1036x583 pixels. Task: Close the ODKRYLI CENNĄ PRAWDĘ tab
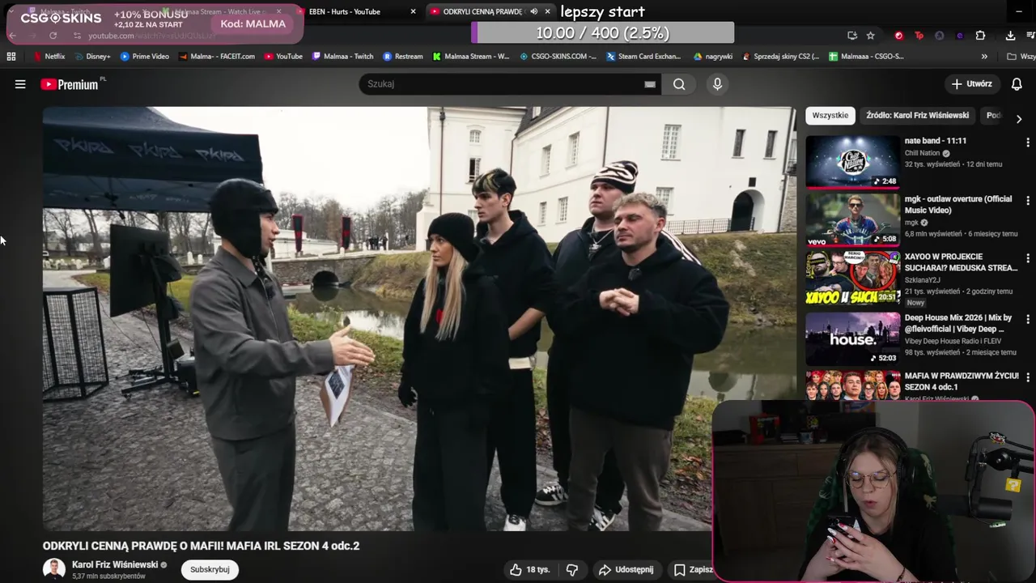click(x=547, y=12)
